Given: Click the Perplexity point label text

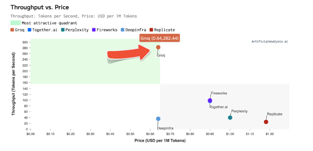Looking at the screenshot, I should (239, 111).
